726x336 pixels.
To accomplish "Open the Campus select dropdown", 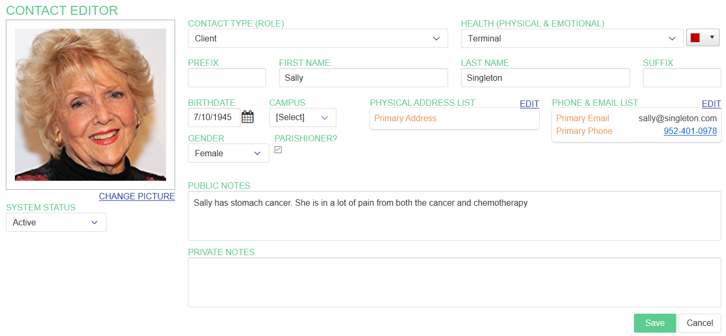I will point(302,117).
